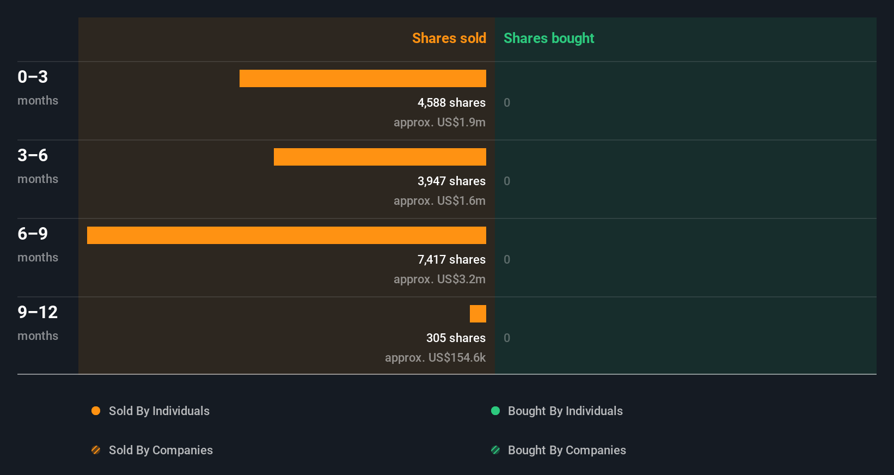Click the approx. US$3.2m amount
The height and width of the screenshot is (475, 894).
pyautogui.click(x=439, y=279)
